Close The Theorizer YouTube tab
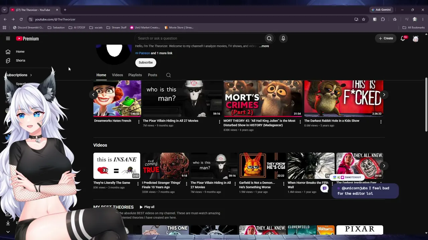The image size is (428, 240). pyautogui.click(x=57, y=10)
